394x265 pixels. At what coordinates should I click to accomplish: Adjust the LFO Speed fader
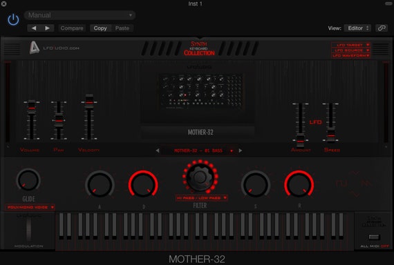331,135
